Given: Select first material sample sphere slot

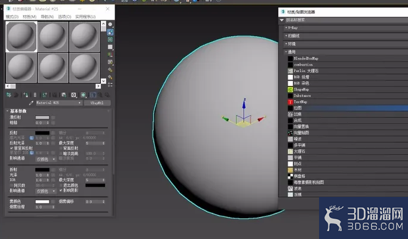Looking at the screenshot, I should 21,36.
